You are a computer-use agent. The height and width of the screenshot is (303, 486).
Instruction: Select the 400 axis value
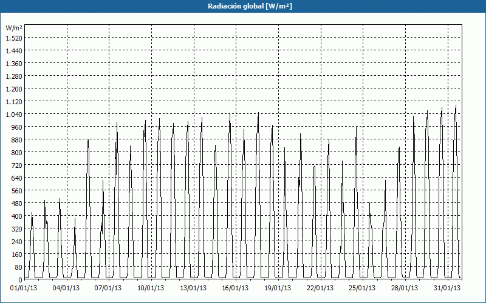(17, 216)
